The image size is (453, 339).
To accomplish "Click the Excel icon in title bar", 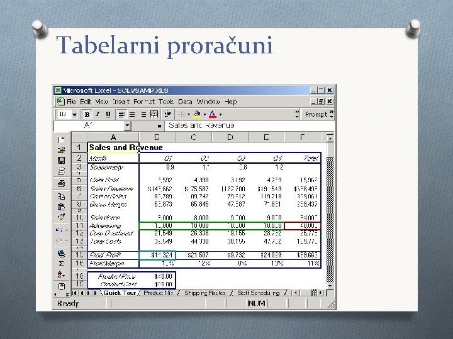I will click(58, 90).
